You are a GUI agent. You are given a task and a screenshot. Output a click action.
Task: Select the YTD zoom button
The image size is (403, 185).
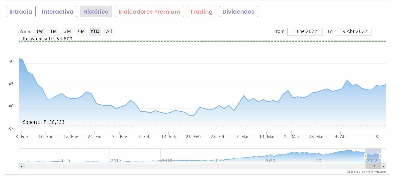tap(95, 31)
